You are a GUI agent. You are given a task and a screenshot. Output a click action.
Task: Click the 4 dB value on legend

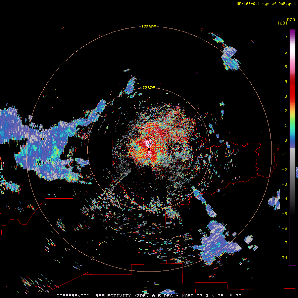286,81
